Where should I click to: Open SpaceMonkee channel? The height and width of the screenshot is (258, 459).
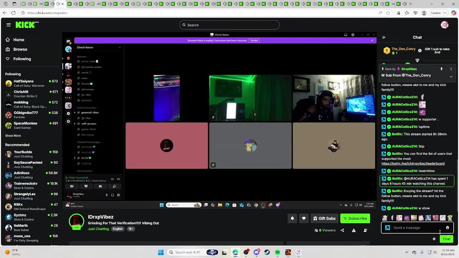pyautogui.click(x=32, y=125)
